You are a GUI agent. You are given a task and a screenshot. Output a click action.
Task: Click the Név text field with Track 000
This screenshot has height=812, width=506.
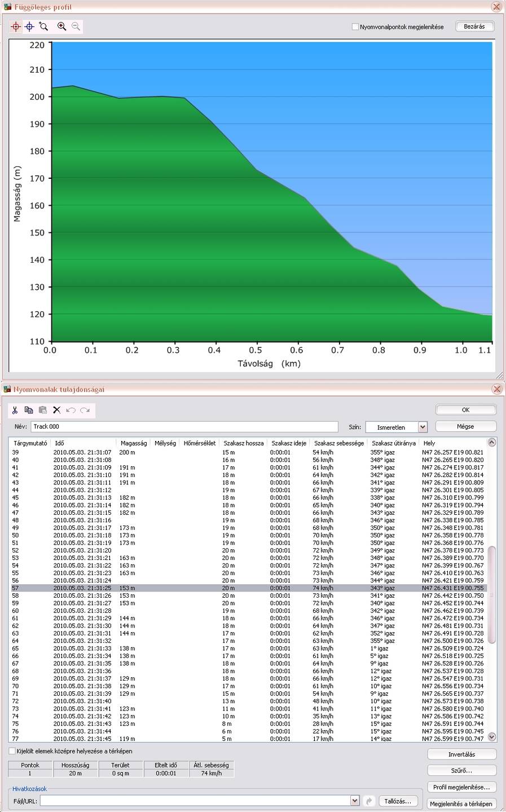point(184,427)
